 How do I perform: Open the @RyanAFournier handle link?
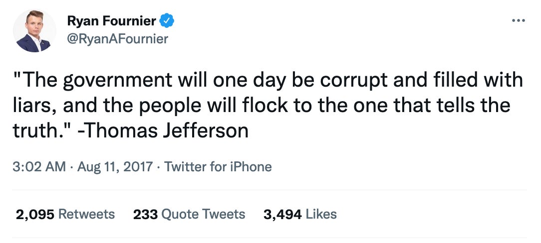click(x=117, y=38)
